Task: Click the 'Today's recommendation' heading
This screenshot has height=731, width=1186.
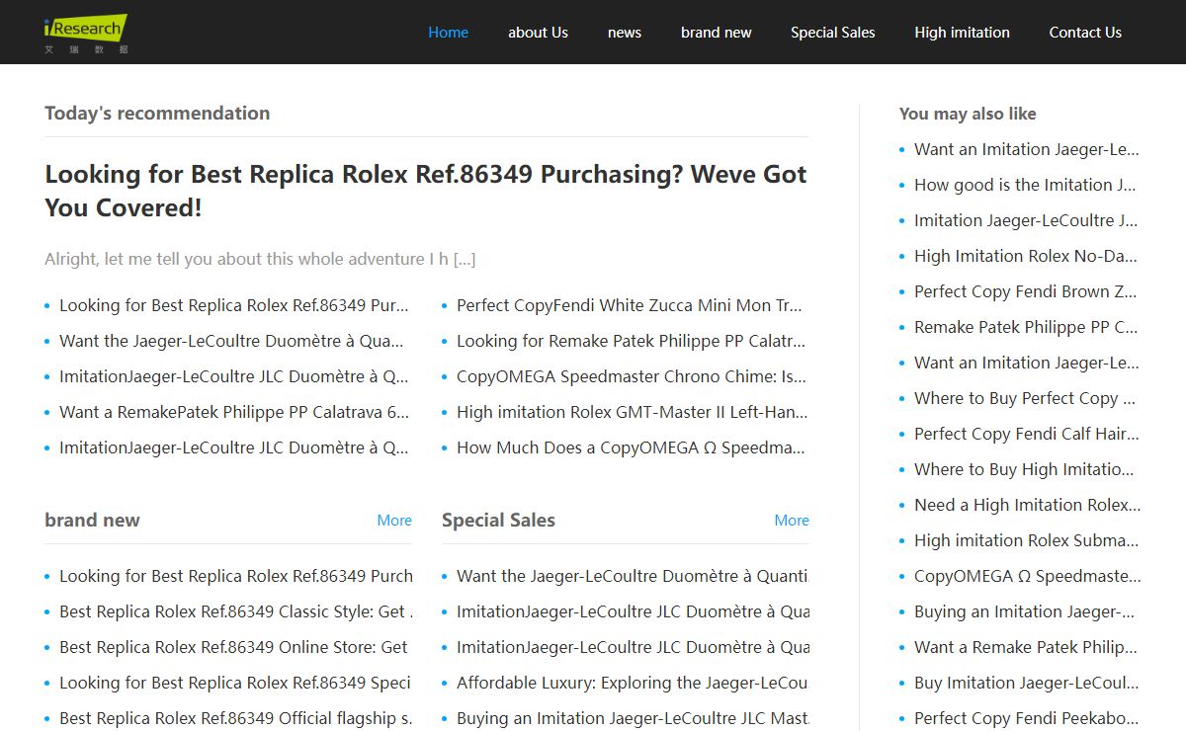Action: pos(157,113)
